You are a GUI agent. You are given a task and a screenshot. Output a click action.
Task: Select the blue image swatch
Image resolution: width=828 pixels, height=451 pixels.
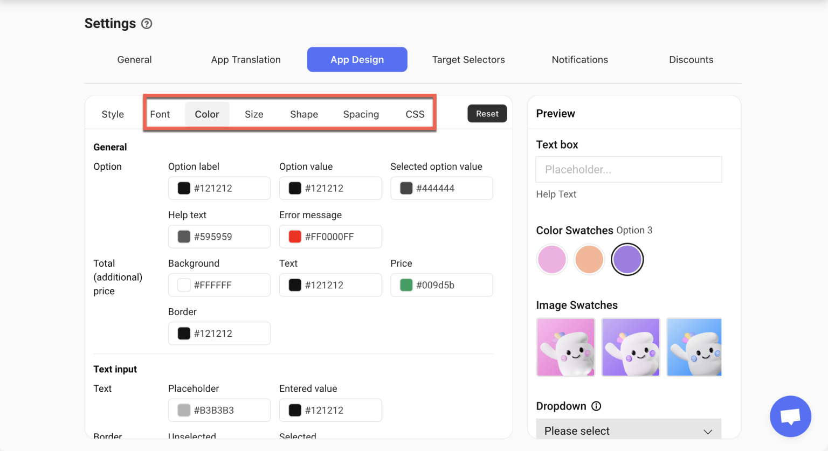pyautogui.click(x=694, y=346)
